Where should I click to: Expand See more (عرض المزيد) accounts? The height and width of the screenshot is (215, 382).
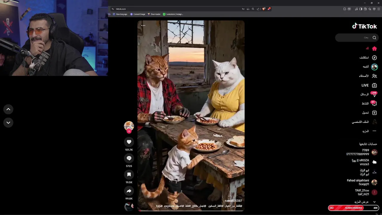[365, 202]
